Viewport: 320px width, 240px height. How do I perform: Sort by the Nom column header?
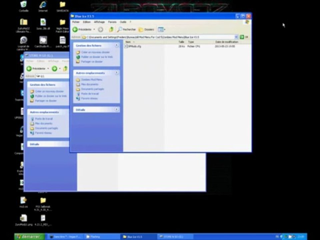(x=128, y=42)
